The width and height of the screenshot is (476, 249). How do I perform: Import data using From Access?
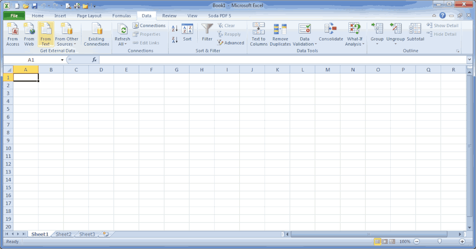12,34
